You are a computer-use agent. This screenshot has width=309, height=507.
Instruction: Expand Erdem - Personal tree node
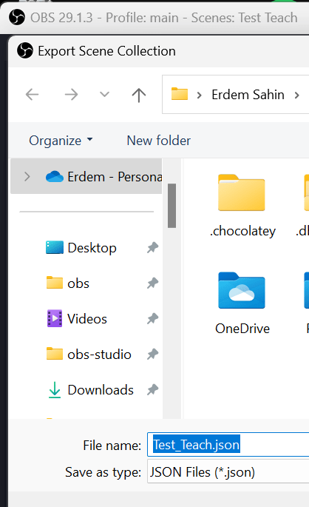[27, 177]
